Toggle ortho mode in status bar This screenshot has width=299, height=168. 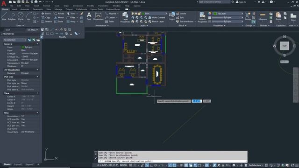(151, 165)
